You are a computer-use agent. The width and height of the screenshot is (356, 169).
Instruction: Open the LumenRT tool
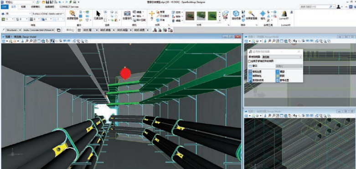pyautogui.click(x=284, y=14)
